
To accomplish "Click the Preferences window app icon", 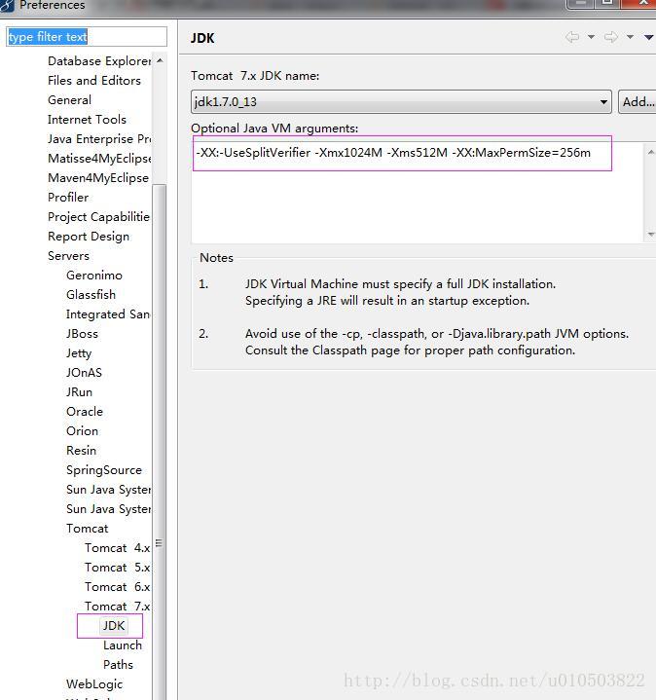I will (7, 6).
